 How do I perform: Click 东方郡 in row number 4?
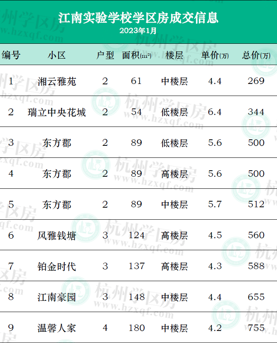click(57, 174)
